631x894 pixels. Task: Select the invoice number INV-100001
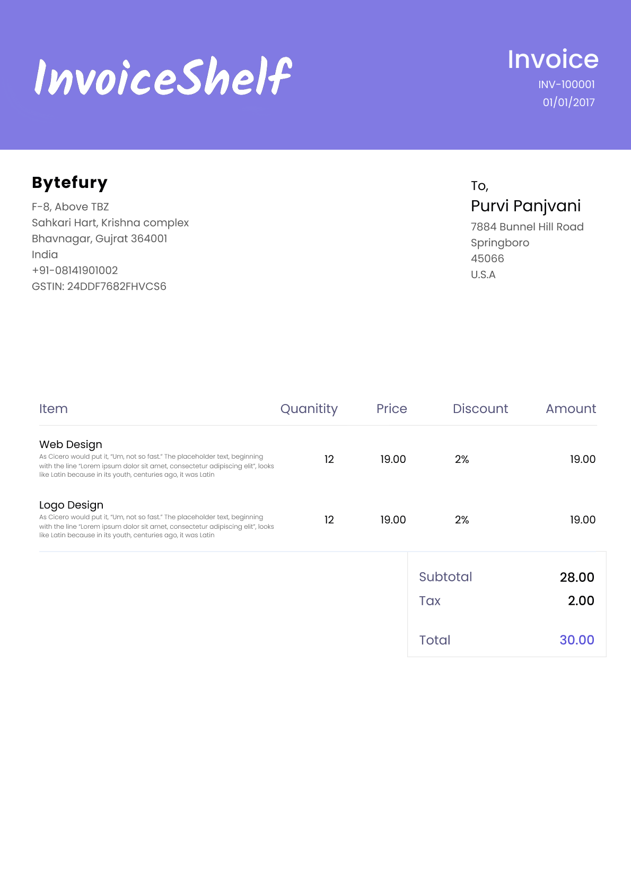(x=566, y=84)
